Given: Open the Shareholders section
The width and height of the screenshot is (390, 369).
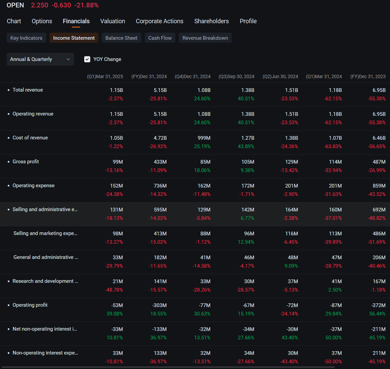Looking at the screenshot, I should pyautogui.click(x=212, y=21).
